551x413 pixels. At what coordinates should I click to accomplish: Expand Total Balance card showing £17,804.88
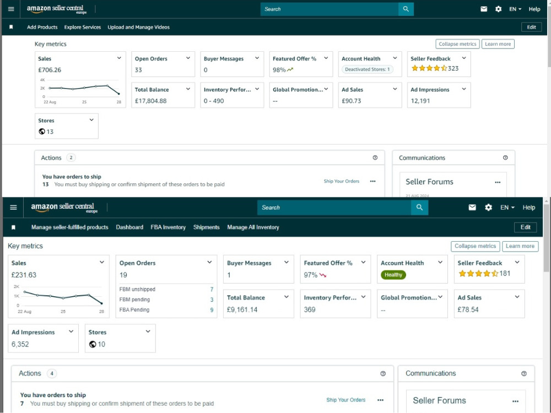(188, 89)
